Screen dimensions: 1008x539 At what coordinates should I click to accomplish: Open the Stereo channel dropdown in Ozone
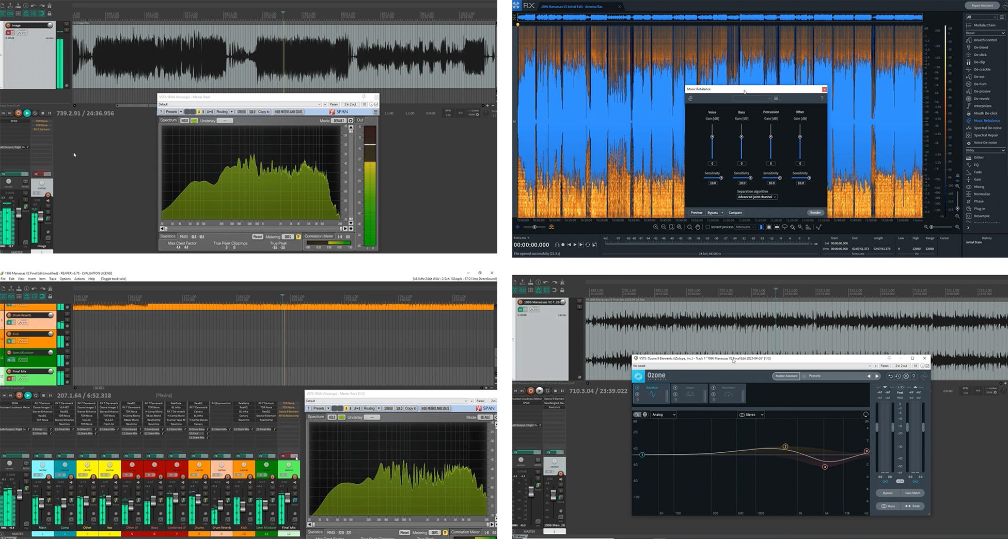coord(751,415)
